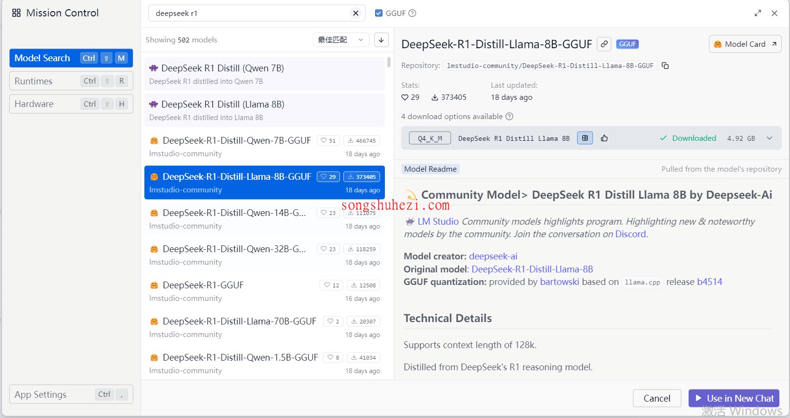The image size is (790, 418).
Task: Select DeepSeek-R1-Distill-Llama-70B-GGUF result
Action: [265, 327]
